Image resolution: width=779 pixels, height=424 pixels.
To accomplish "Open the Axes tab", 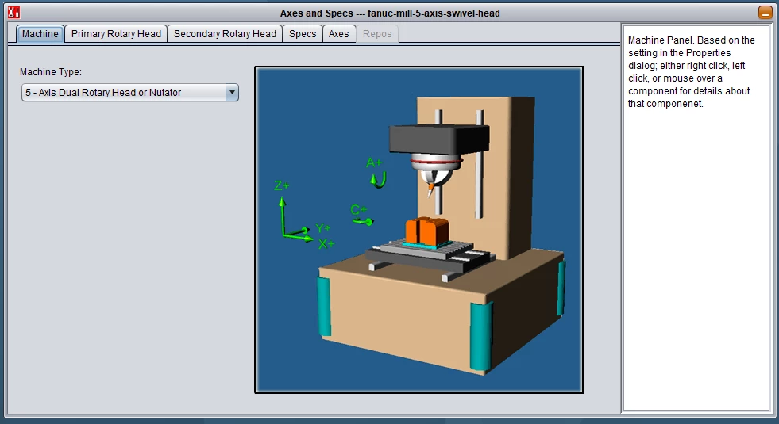I will point(338,34).
